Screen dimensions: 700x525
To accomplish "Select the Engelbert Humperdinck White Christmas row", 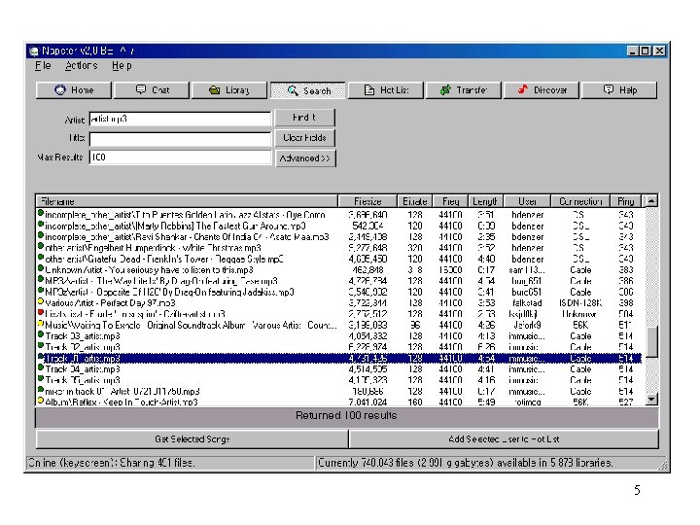I will coord(339,248).
